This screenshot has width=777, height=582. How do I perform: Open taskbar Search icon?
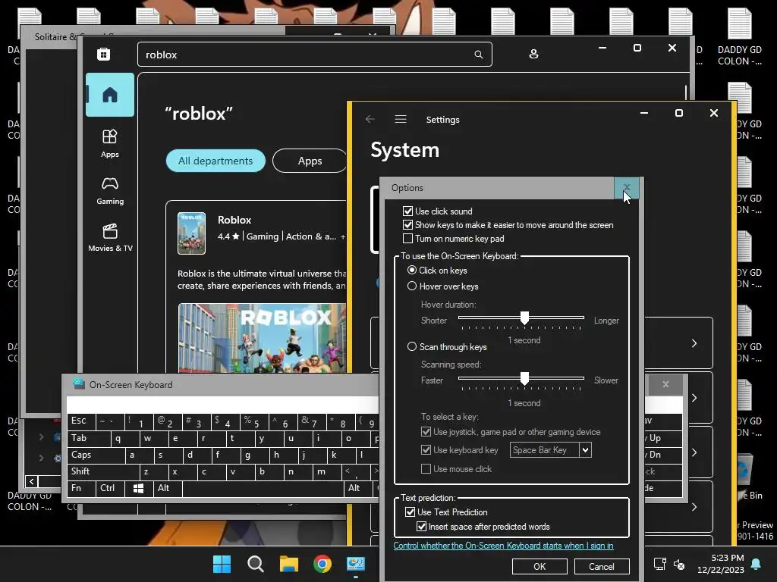[x=255, y=564]
